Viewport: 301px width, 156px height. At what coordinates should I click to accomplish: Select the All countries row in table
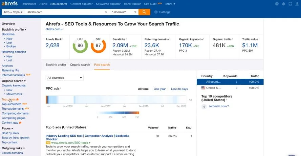coord(230,82)
